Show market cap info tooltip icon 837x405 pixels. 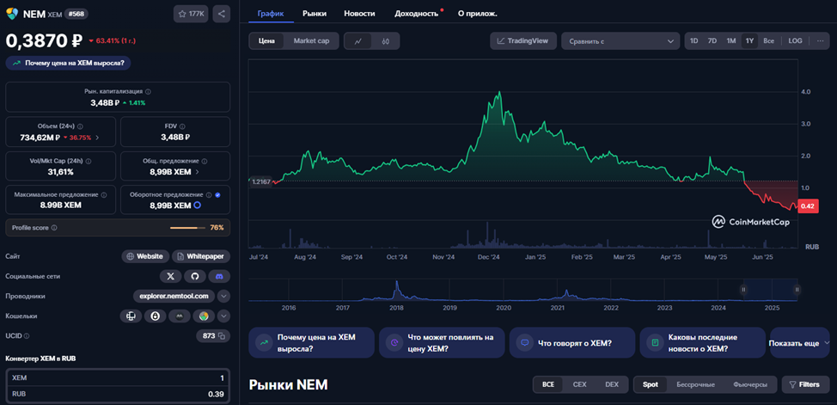click(x=148, y=91)
